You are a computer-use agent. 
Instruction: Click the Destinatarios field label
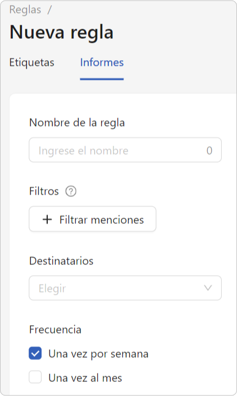coord(61,261)
